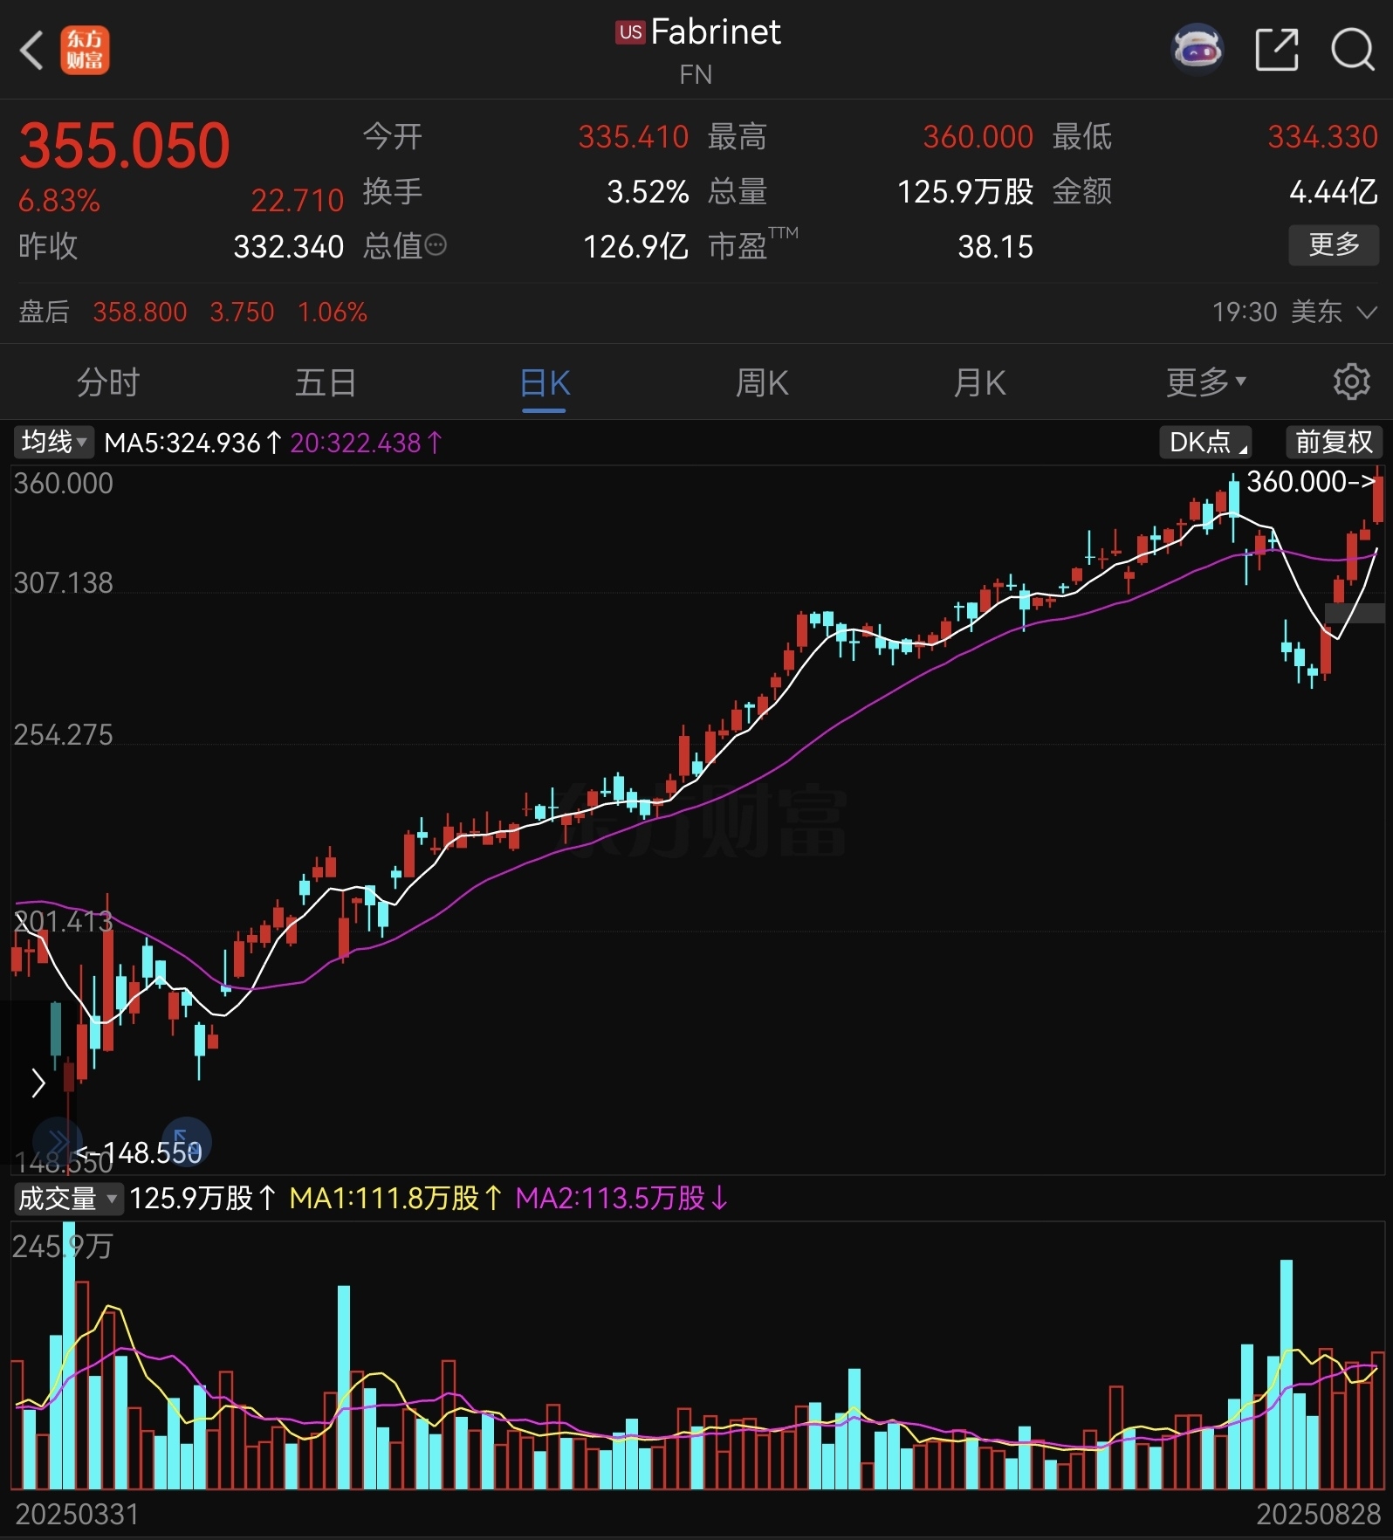Switch to 分时 tab
1393x1540 pixels.
(108, 382)
